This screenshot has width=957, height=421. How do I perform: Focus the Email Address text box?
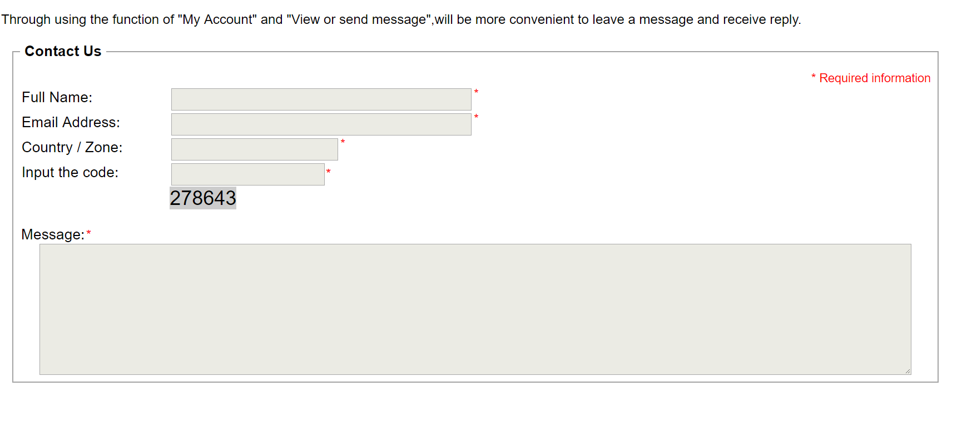click(x=321, y=124)
